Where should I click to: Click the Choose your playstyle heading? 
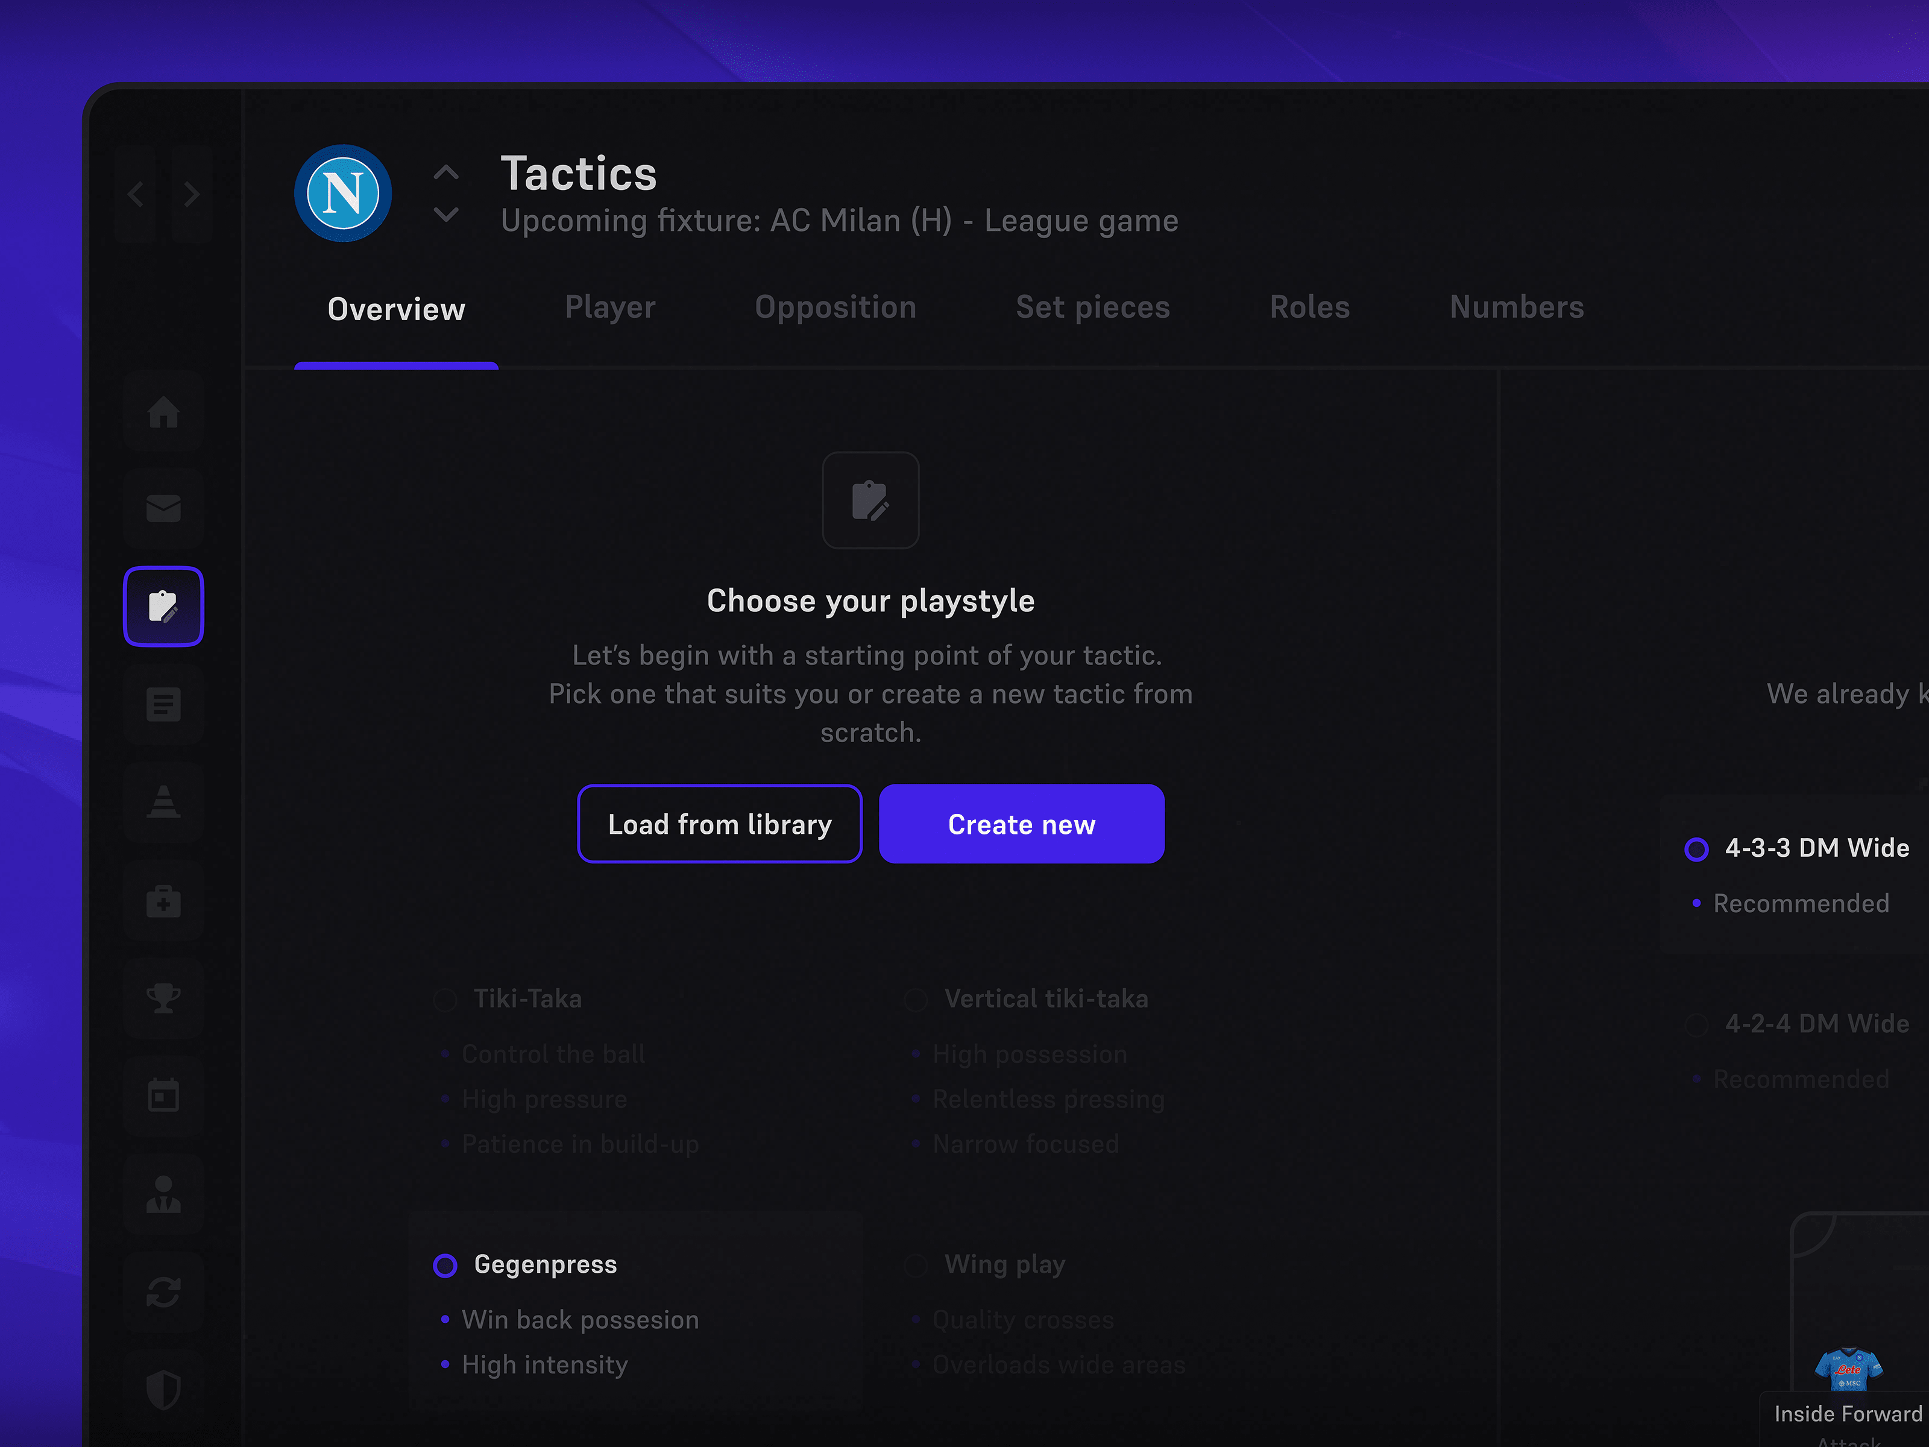coord(870,601)
